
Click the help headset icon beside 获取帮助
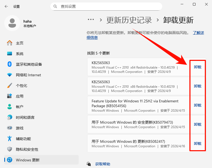point(89,164)
